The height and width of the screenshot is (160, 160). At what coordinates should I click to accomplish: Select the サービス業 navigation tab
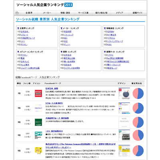(x=83, y=13)
